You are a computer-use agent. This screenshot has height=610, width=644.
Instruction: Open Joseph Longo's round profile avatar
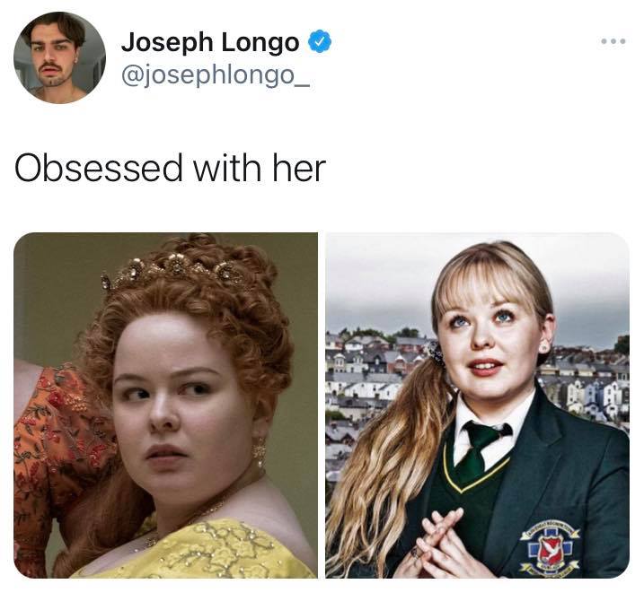tap(59, 57)
